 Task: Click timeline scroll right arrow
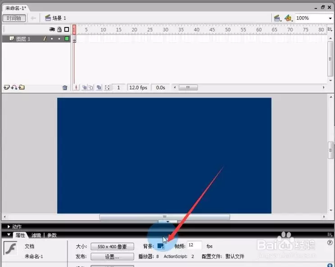point(324,88)
